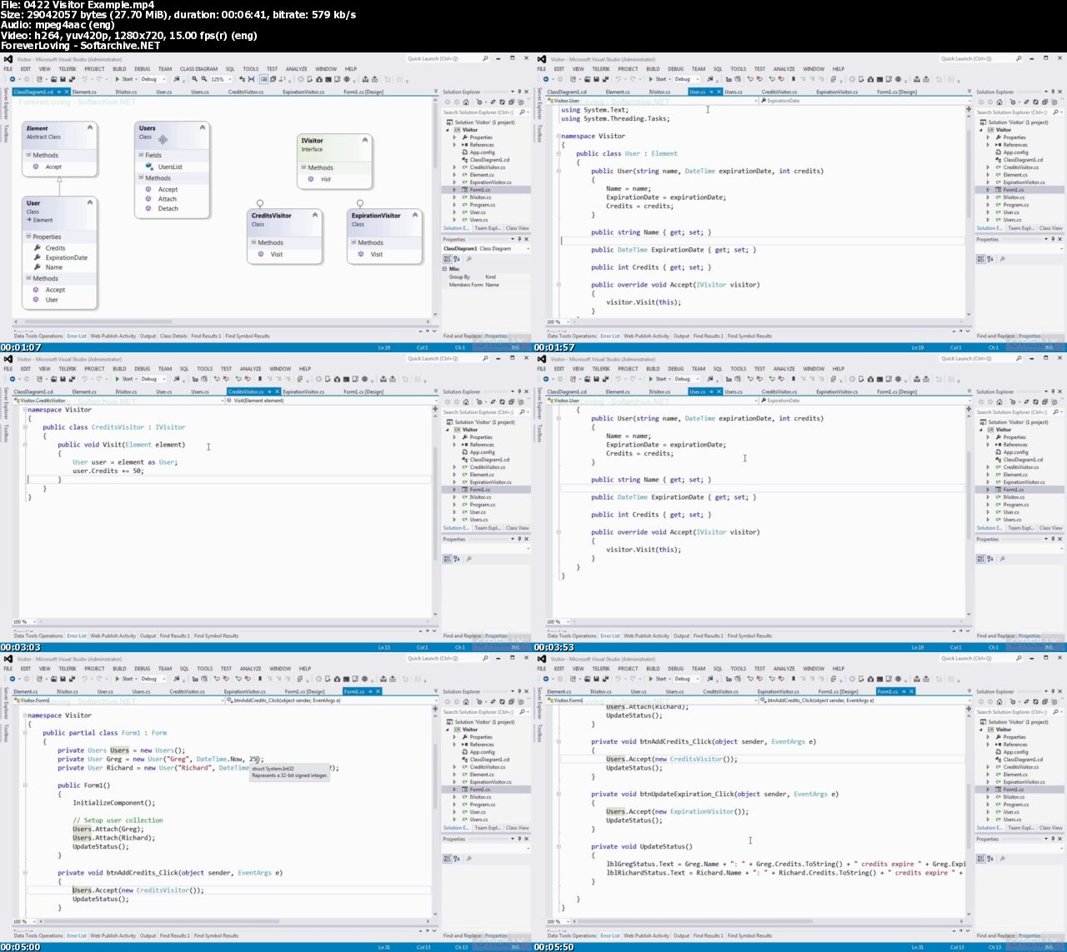The height and width of the screenshot is (952, 1067).
Task: In 00:01:07 frame, click the Start debugging button
Action: (x=125, y=79)
